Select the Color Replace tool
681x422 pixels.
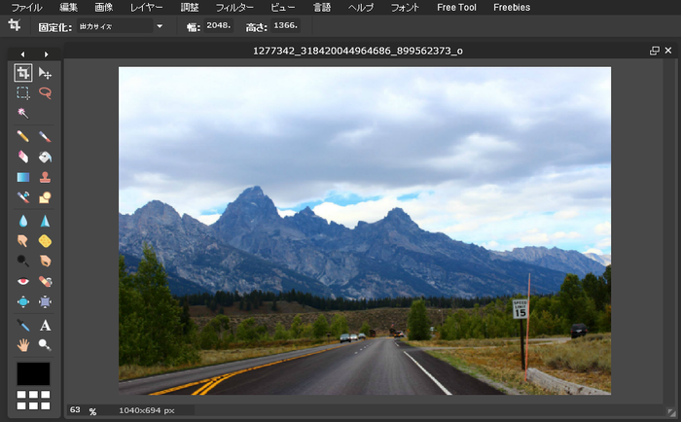click(x=23, y=197)
